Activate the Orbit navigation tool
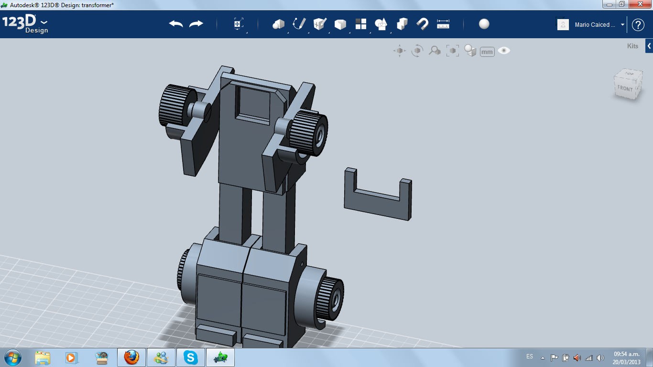653x367 pixels. (417, 51)
